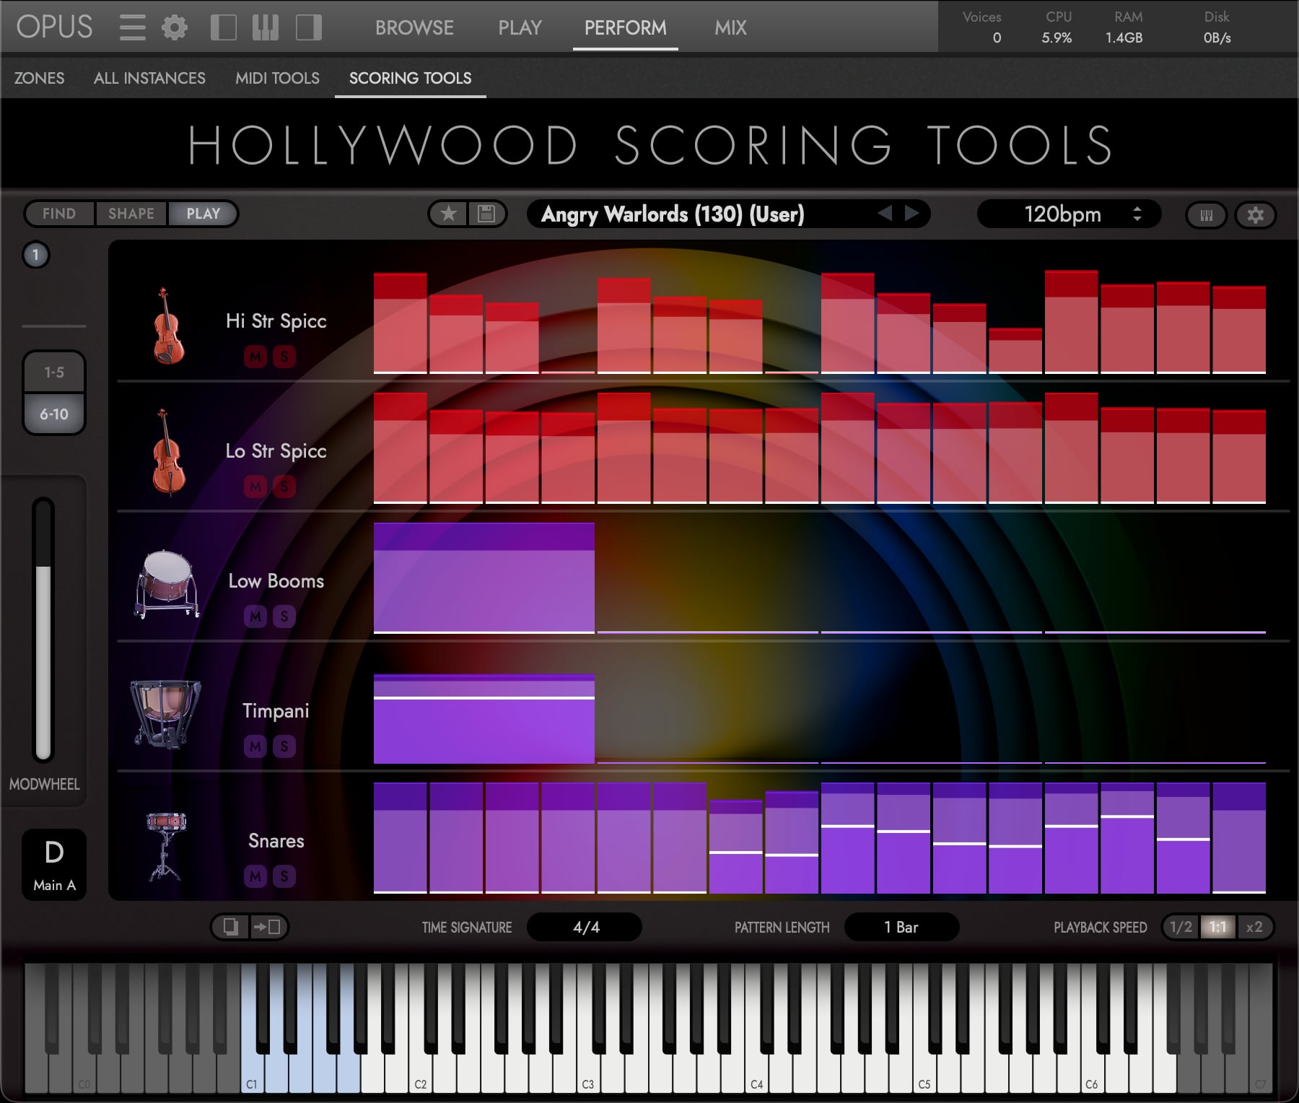Open the Time Signature 4/4 dropdown

(585, 927)
